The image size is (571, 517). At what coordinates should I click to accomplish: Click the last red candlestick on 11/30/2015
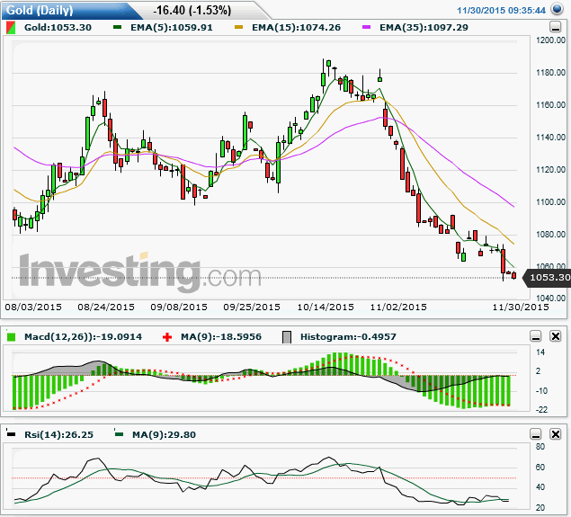[513, 276]
